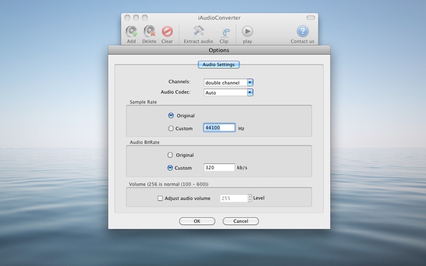The image size is (426, 266).
Task: Click the 320 kb/s bitrate field
Action: click(219, 168)
